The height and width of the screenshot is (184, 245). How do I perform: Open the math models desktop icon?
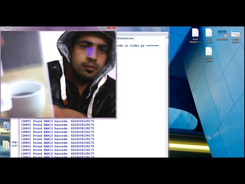click(x=236, y=36)
